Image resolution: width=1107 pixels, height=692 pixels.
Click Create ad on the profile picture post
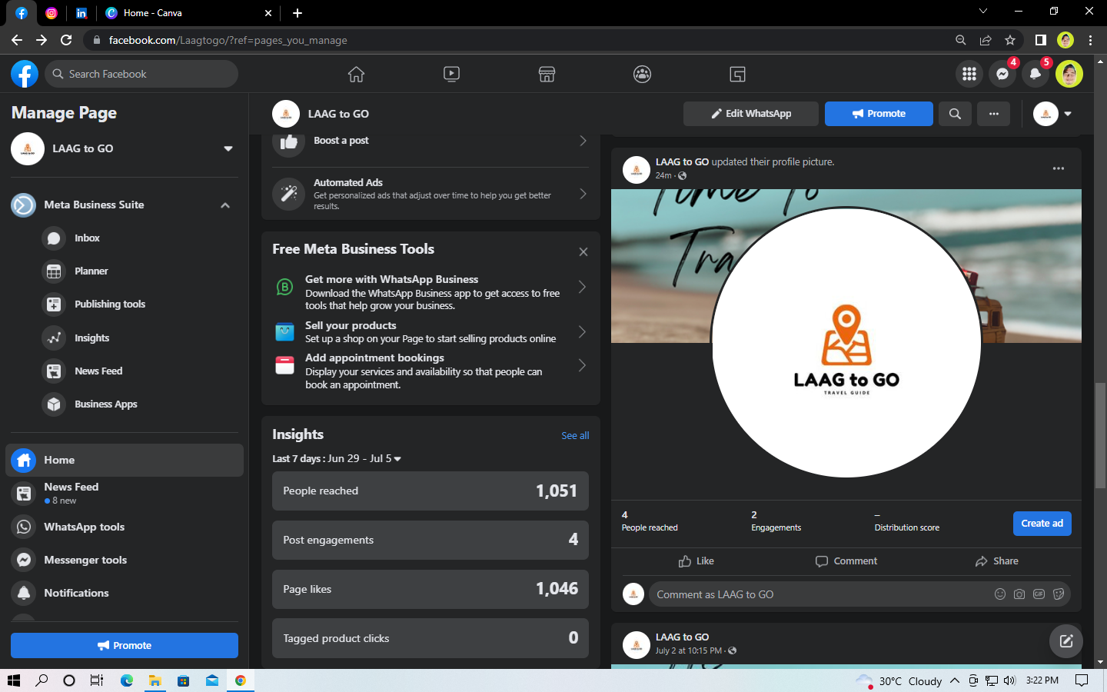point(1042,524)
